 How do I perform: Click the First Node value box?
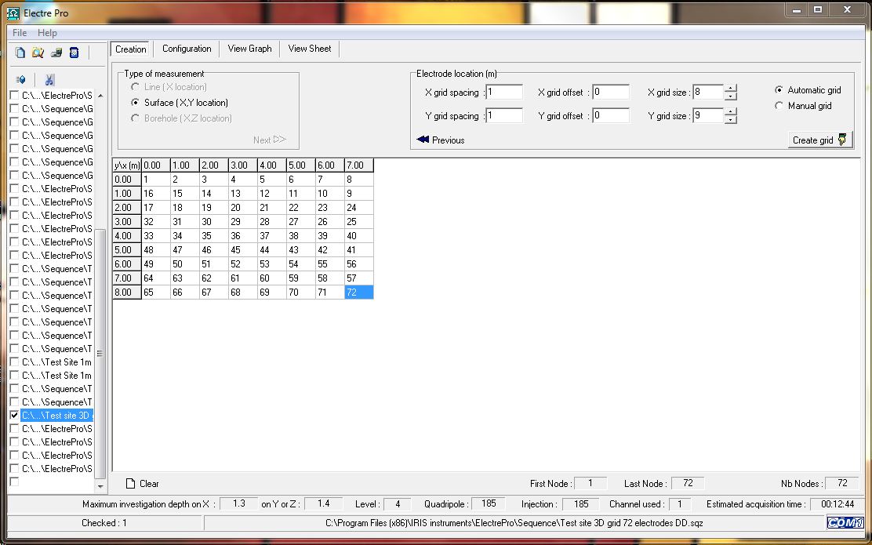[590, 483]
